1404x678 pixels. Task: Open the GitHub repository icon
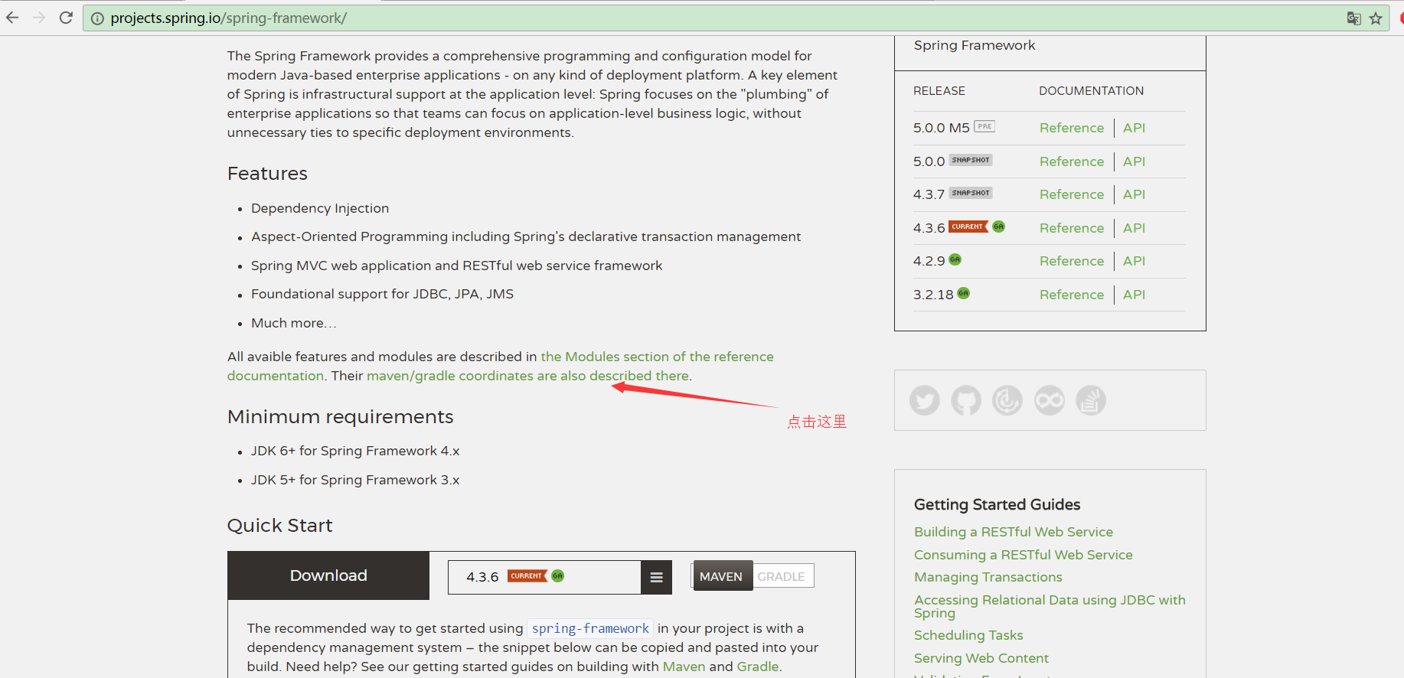966,400
